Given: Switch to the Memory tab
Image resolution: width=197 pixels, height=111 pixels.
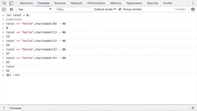Looking at the screenshot, I should click(116, 3).
